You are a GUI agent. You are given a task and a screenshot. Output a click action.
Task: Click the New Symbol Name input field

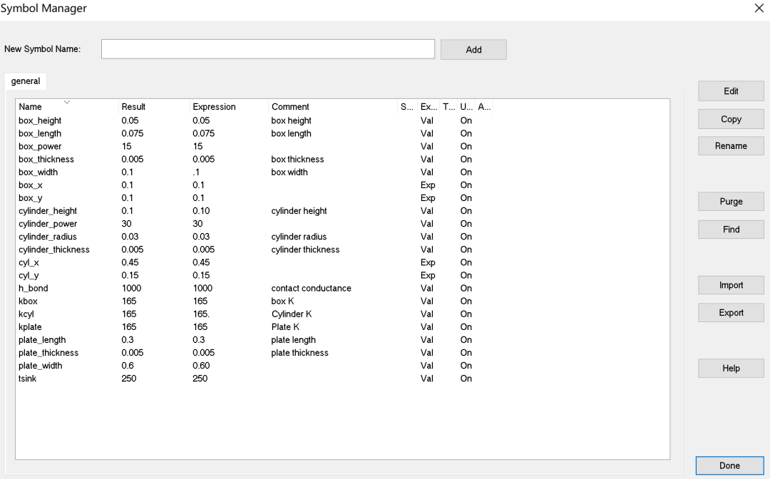click(x=267, y=49)
